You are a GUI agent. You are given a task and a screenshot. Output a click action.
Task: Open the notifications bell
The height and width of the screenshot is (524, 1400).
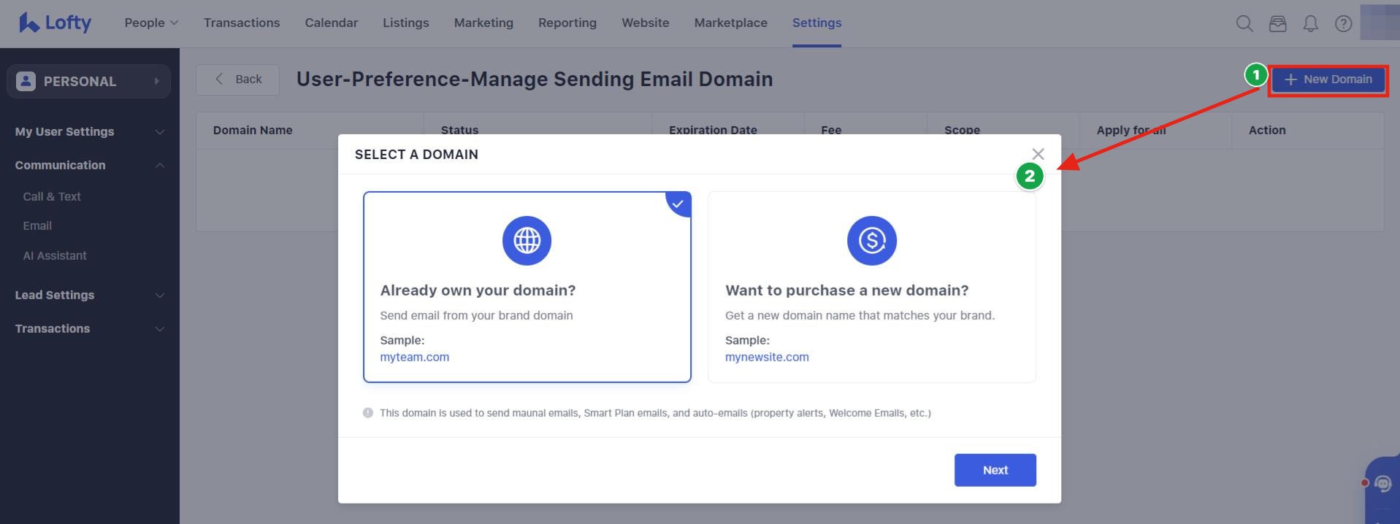coord(1311,24)
